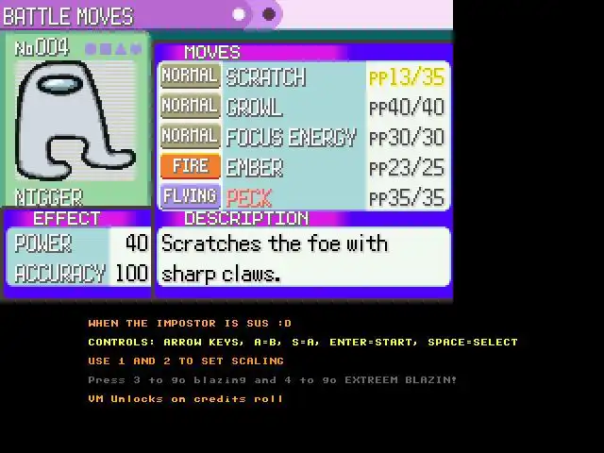Click the PP13/35 value
604x453 pixels.
point(407,77)
